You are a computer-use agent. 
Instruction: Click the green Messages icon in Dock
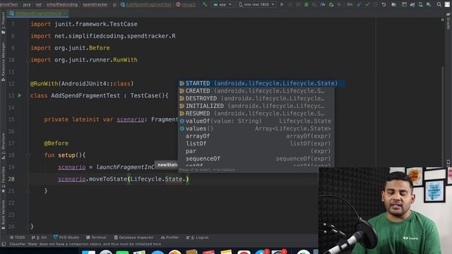point(122,252)
